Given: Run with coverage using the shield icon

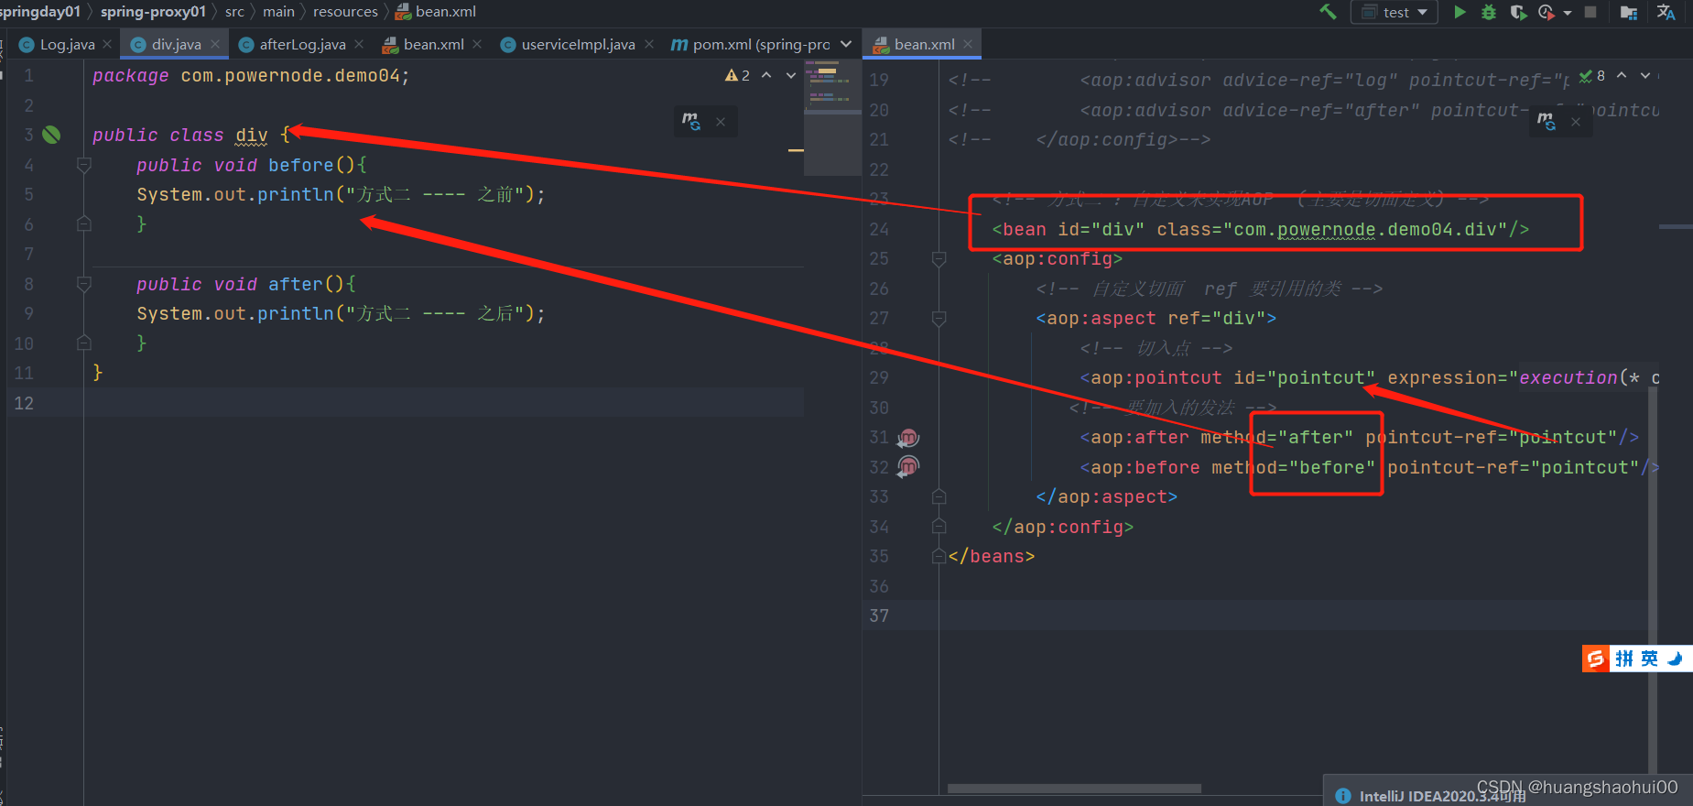Looking at the screenshot, I should (1517, 12).
